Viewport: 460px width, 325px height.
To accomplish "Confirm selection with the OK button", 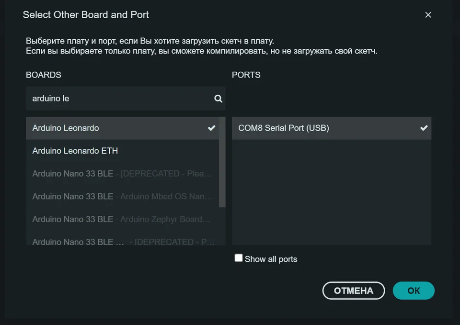I will click(414, 291).
